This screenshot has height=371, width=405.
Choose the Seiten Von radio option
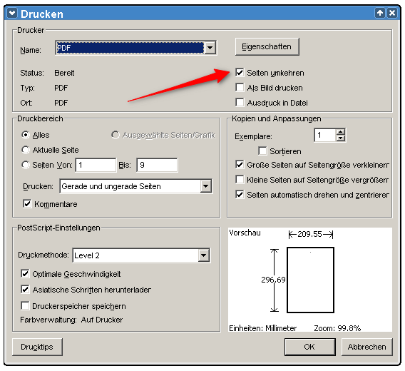(x=26, y=165)
